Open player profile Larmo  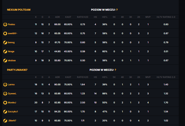coord(11,84)
